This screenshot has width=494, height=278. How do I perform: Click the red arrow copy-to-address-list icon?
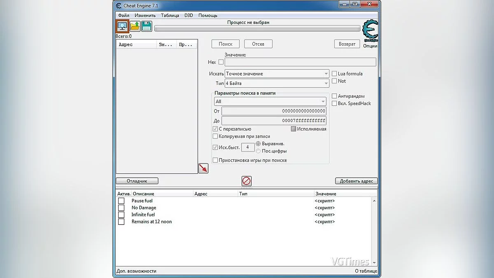(x=203, y=168)
